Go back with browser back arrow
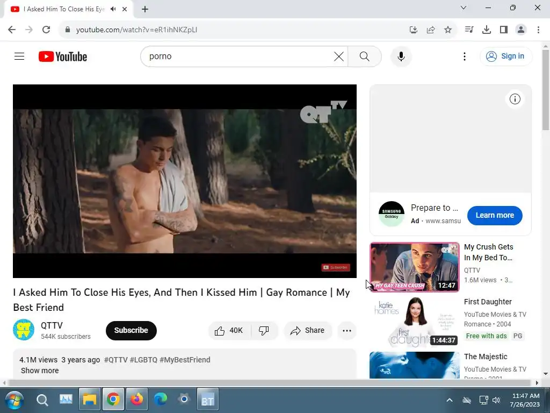The width and height of the screenshot is (550, 413). tap(12, 30)
